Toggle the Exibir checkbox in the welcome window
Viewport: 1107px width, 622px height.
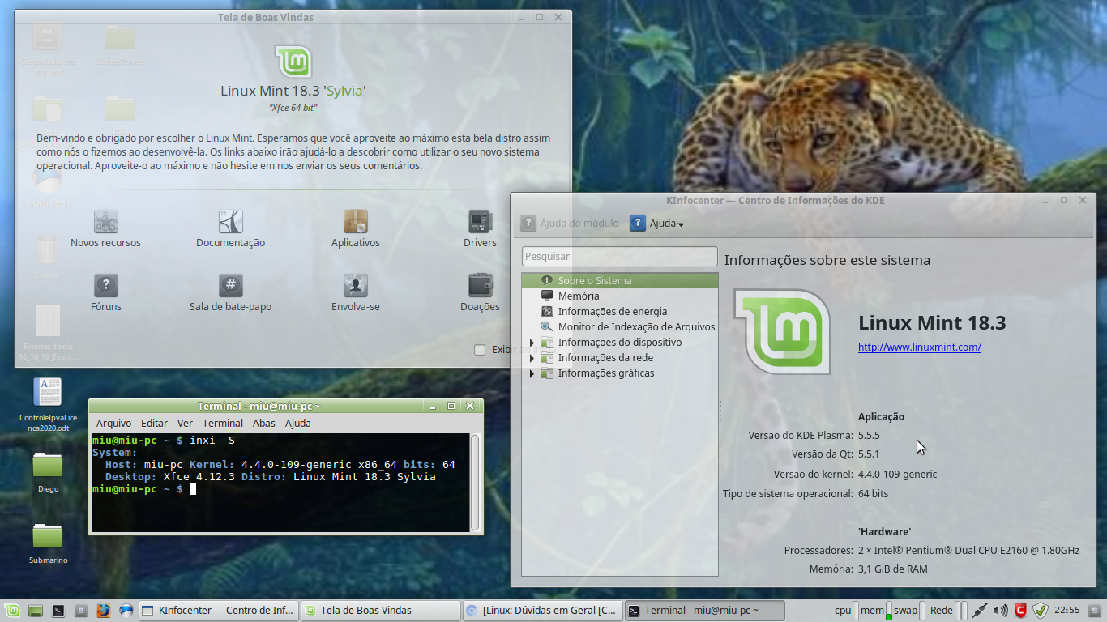480,350
